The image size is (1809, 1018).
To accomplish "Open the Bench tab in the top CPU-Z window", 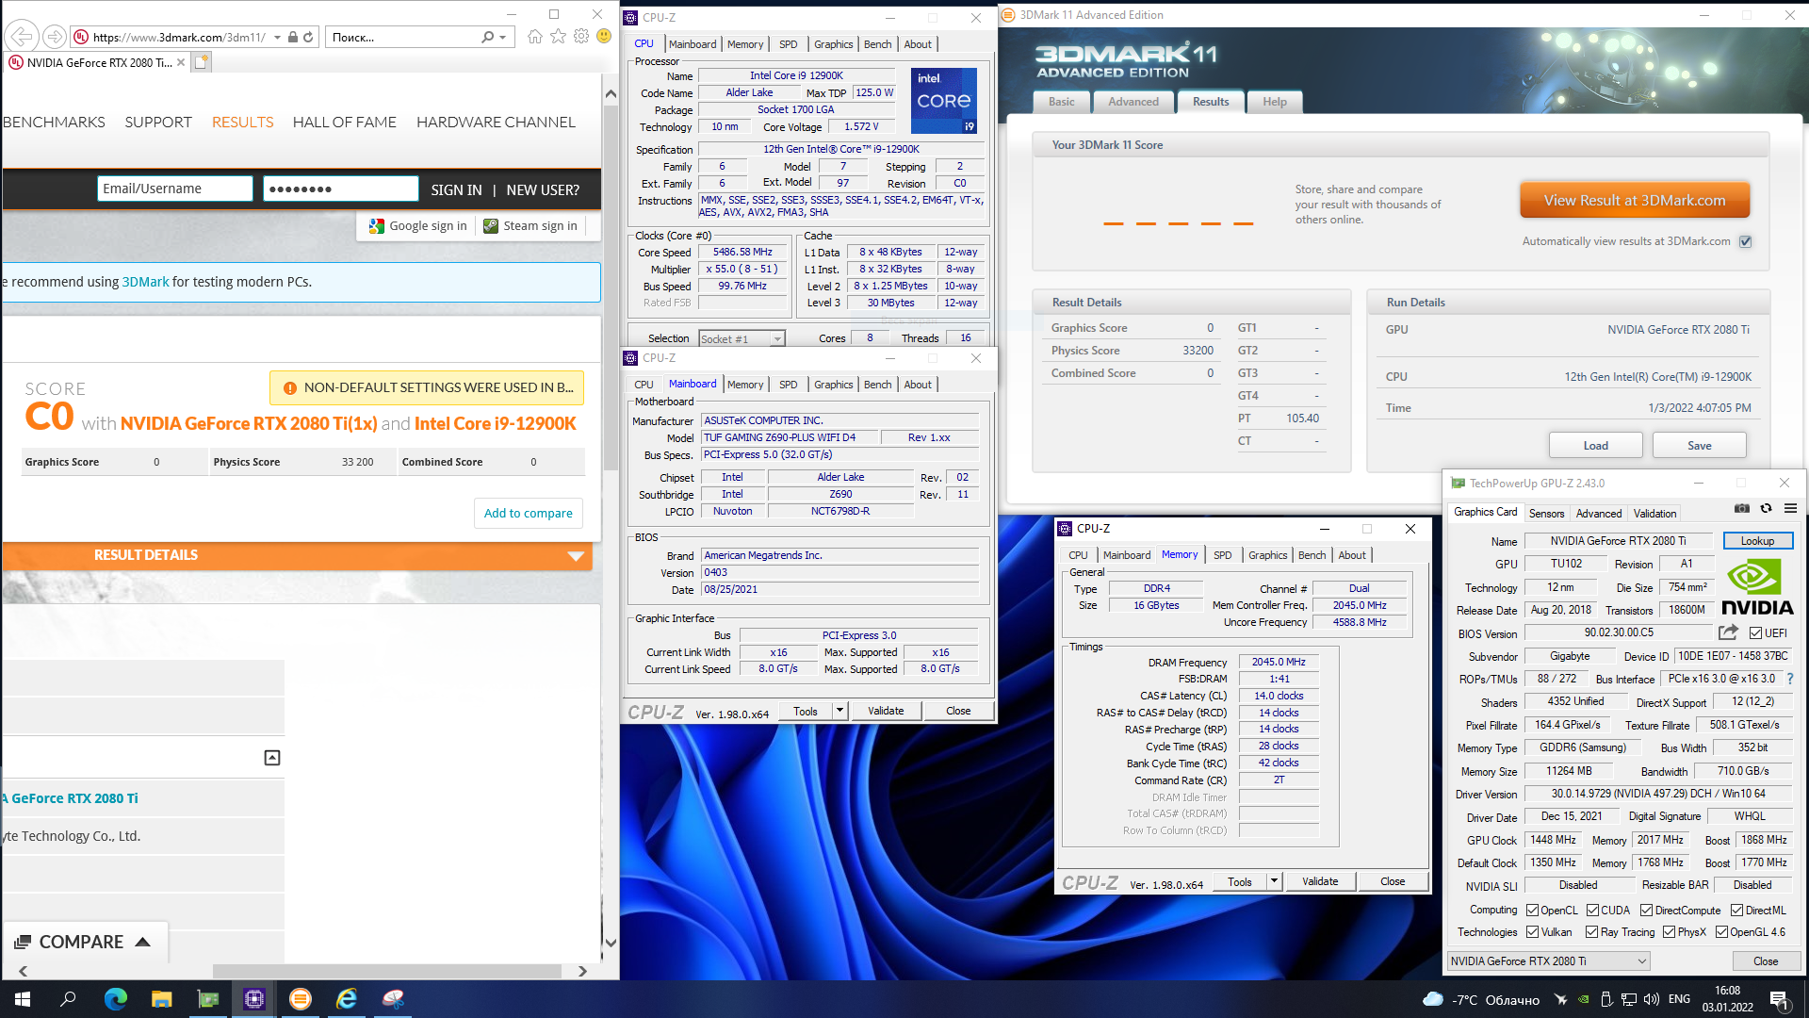I will [x=877, y=44].
